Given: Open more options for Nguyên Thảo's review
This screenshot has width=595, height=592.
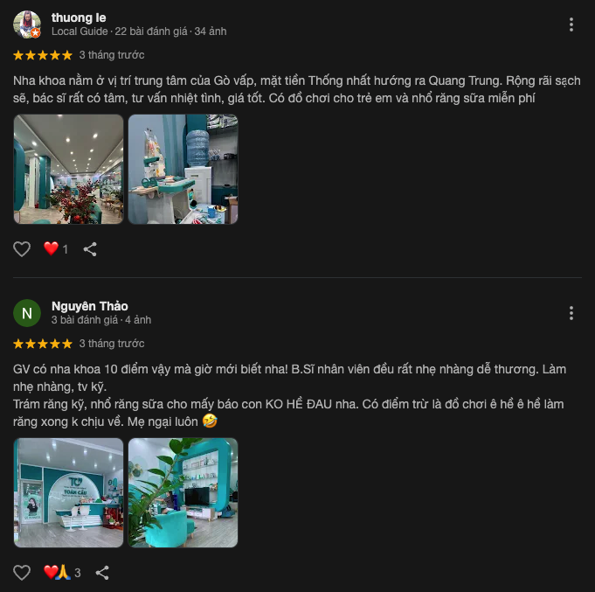Looking at the screenshot, I should point(571,313).
